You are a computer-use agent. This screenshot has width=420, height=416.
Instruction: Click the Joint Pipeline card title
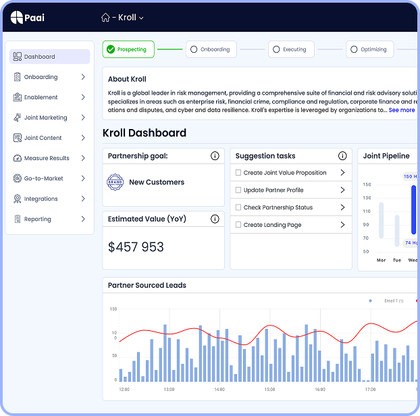point(386,156)
